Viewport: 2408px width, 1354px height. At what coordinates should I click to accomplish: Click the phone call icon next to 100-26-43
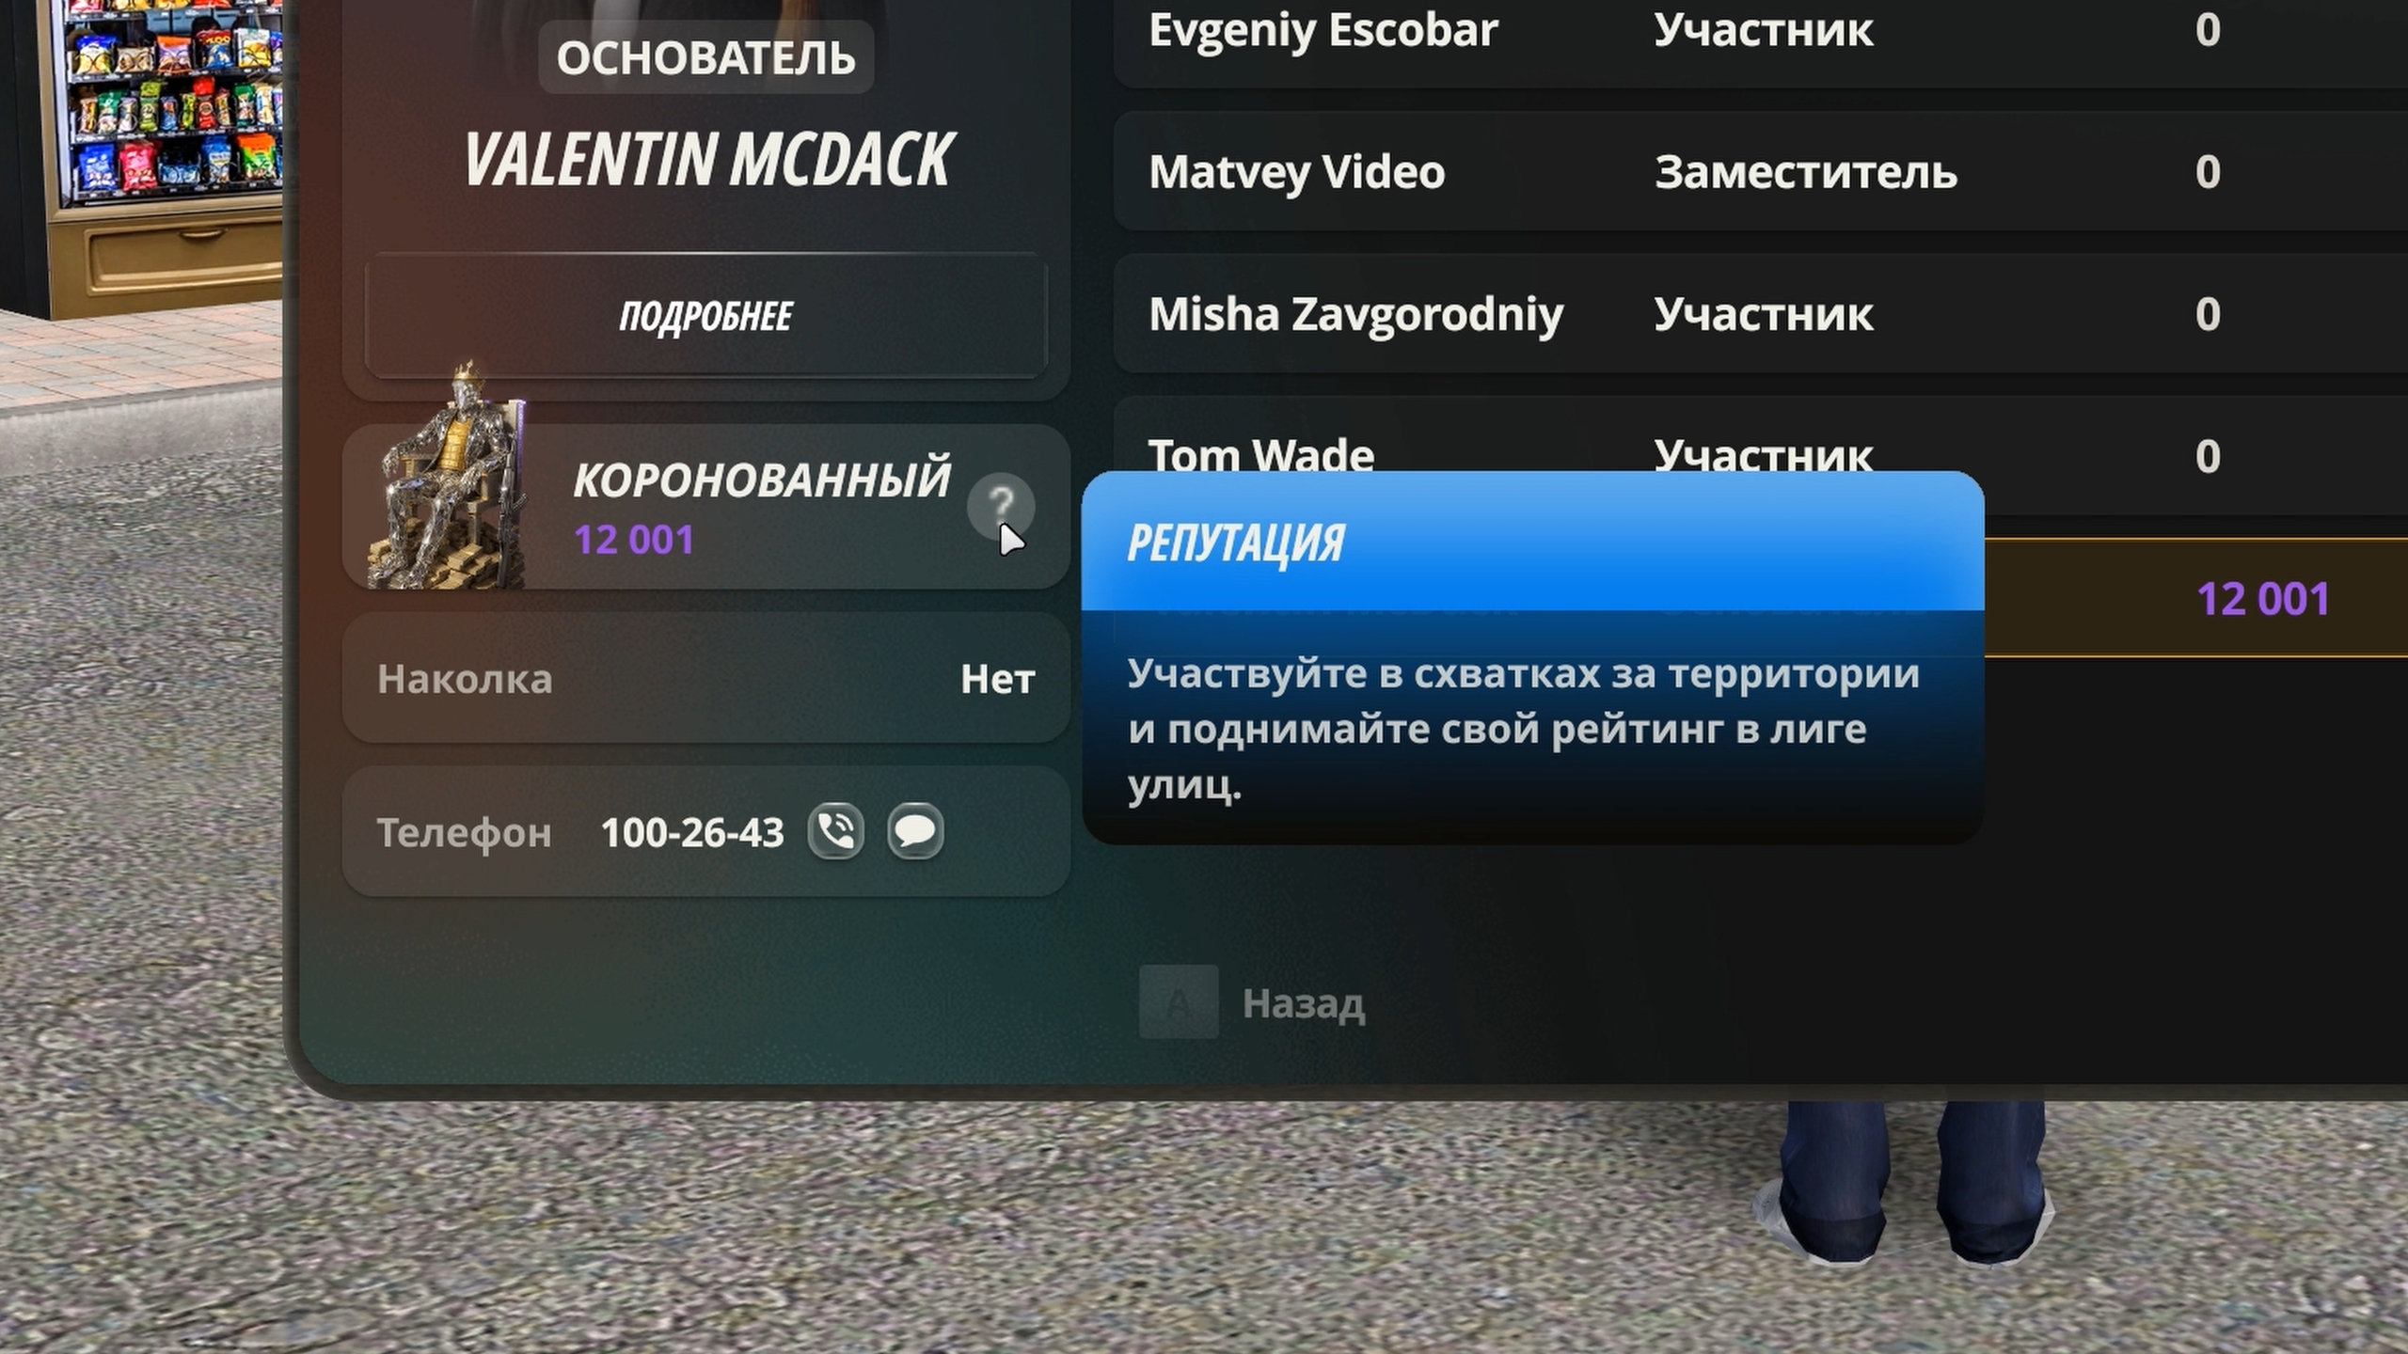click(835, 831)
